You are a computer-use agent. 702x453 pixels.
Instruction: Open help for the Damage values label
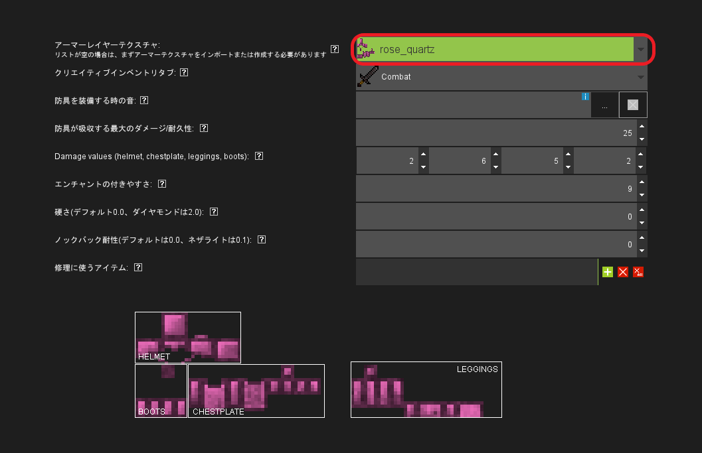259,157
